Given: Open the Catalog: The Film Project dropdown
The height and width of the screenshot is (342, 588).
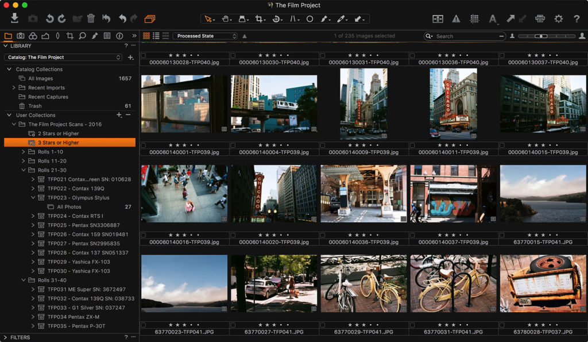Looking at the screenshot, I should [63, 57].
